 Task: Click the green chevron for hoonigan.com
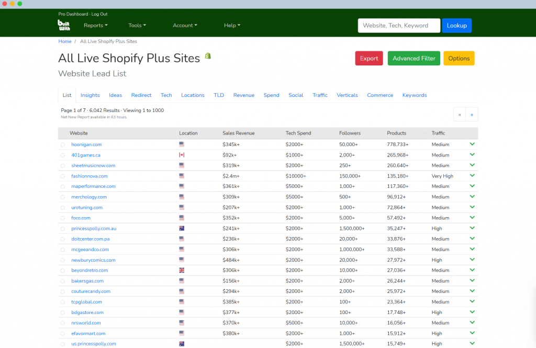[x=472, y=144]
